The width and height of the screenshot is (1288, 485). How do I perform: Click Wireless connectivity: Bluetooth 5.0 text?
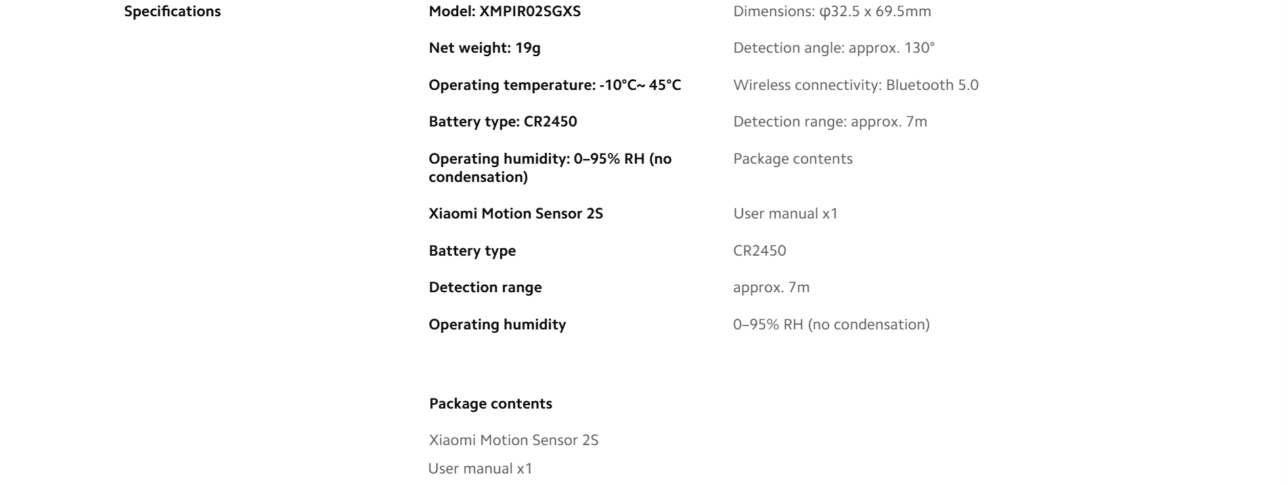click(x=856, y=85)
